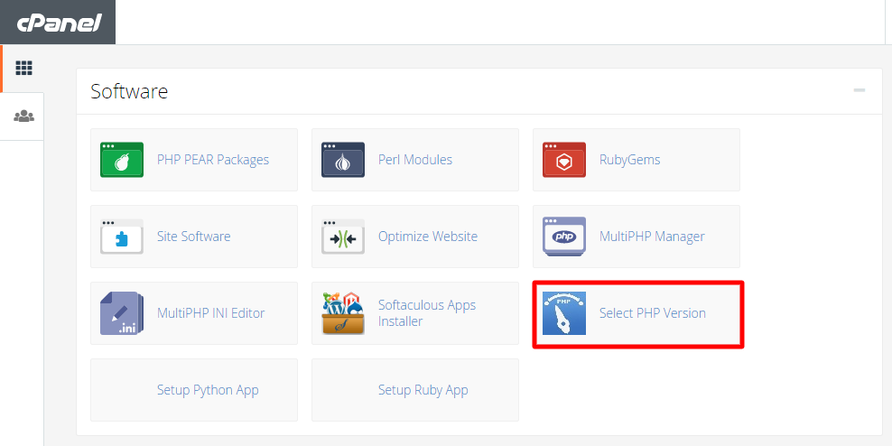Click the cPanel logo
The width and height of the screenshot is (892, 446).
pos(60,23)
